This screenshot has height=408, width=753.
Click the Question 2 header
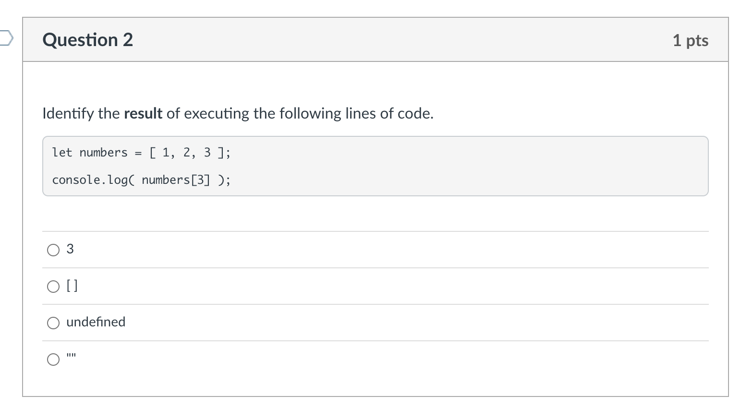[x=87, y=40]
